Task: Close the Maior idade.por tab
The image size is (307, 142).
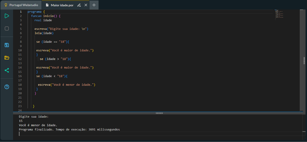Action: pyautogui.click(x=86, y=5)
